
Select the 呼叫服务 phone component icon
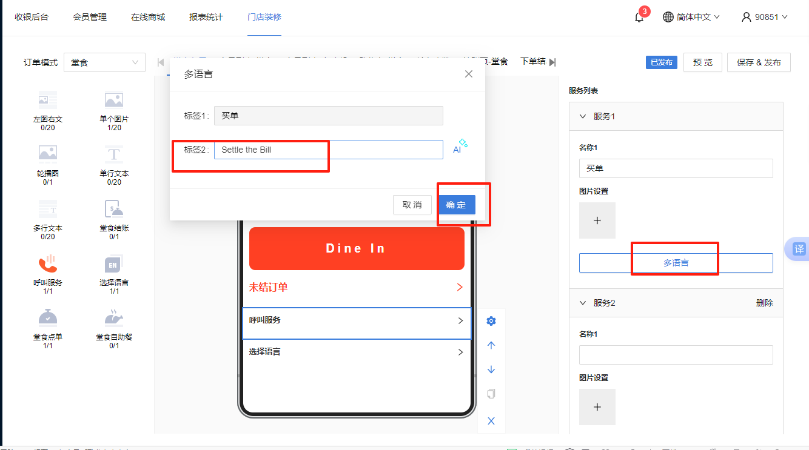pyautogui.click(x=48, y=263)
